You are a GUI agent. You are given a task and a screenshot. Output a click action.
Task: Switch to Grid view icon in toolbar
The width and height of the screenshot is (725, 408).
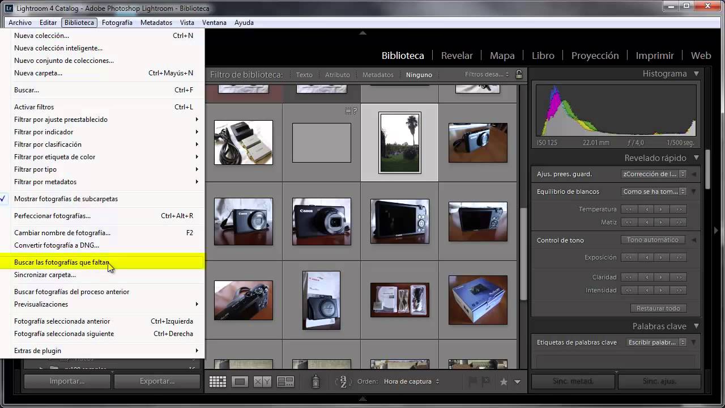[x=217, y=382]
